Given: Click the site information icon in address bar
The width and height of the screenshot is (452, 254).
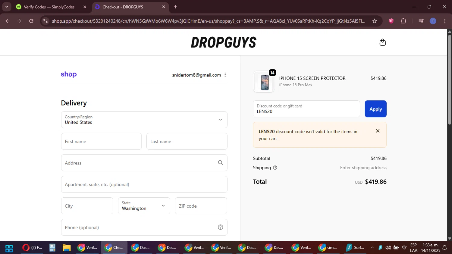Looking at the screenshot, I should [46, 21].
